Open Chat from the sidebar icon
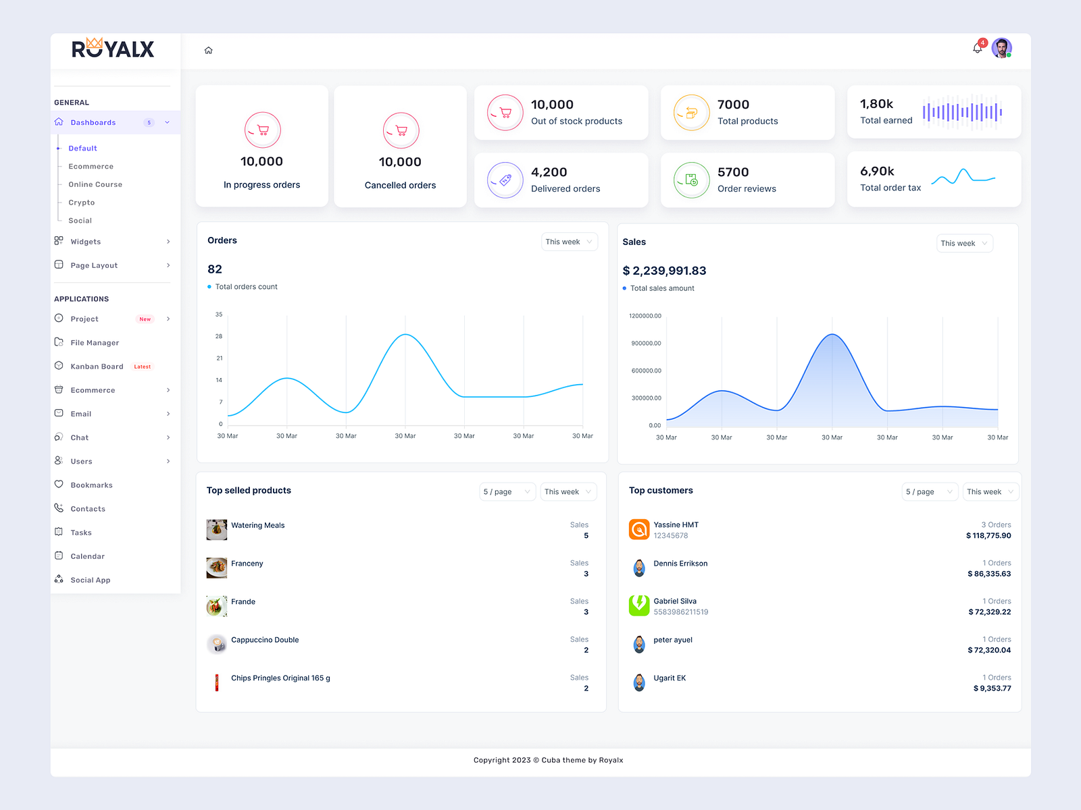Image resolution: width=1081 pixels, height=810 pixels. pos(59,437)
